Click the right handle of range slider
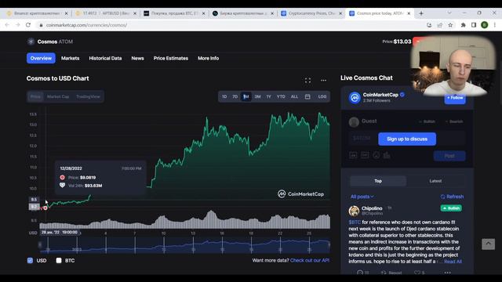502x282 pixels. tap(329, 245)
